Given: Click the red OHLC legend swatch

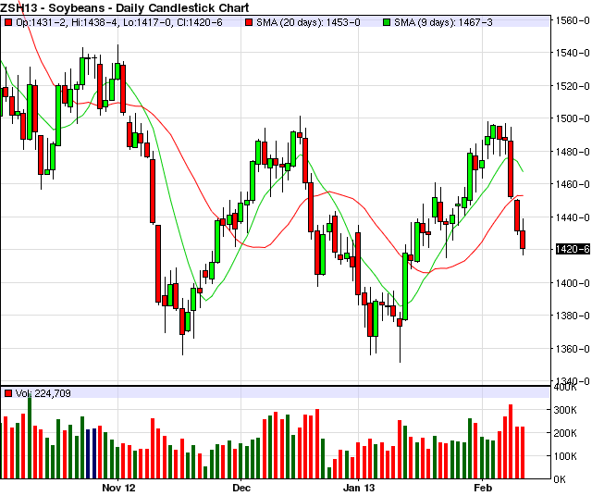Looking at the screenshot, I should tap(8, 22).
